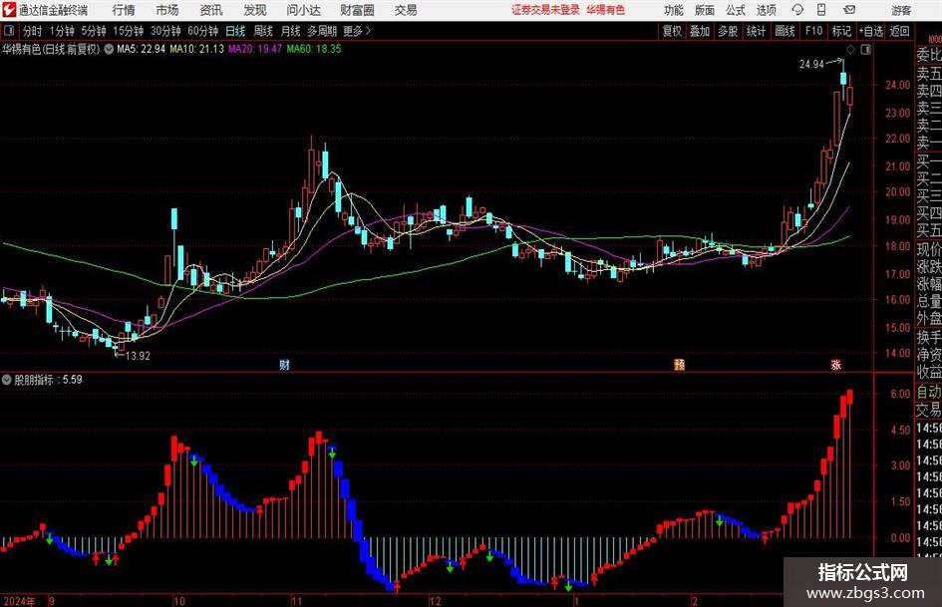Open the 问小达 menu
942x607 pixels.
click(303, 10)
